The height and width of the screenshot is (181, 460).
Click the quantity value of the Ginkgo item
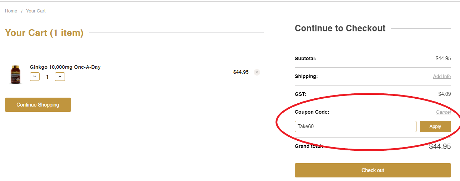pos(47,77)
